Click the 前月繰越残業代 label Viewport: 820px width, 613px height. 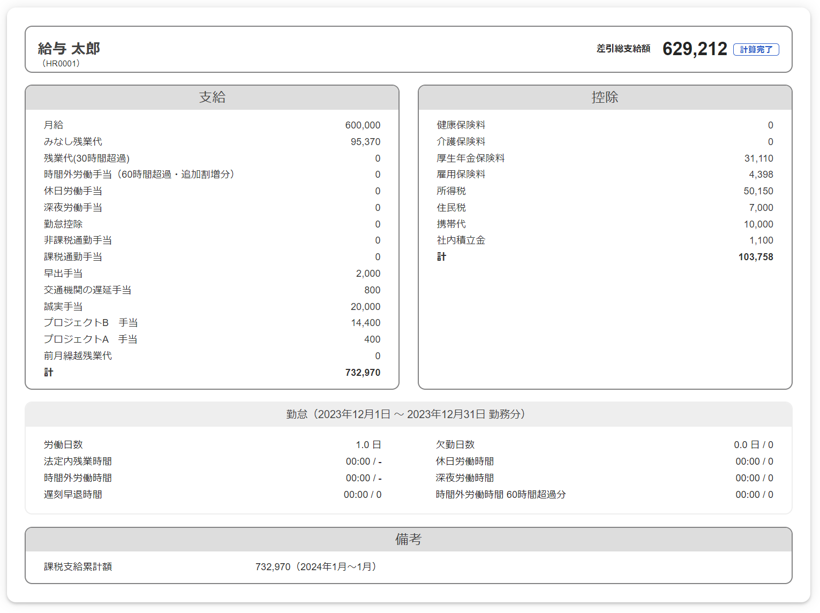click(78, 356)
